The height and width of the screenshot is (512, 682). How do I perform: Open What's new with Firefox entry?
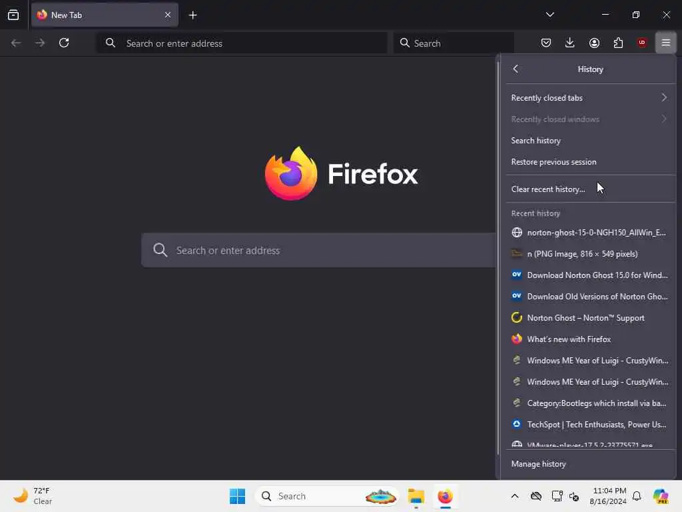coord(590,339)
